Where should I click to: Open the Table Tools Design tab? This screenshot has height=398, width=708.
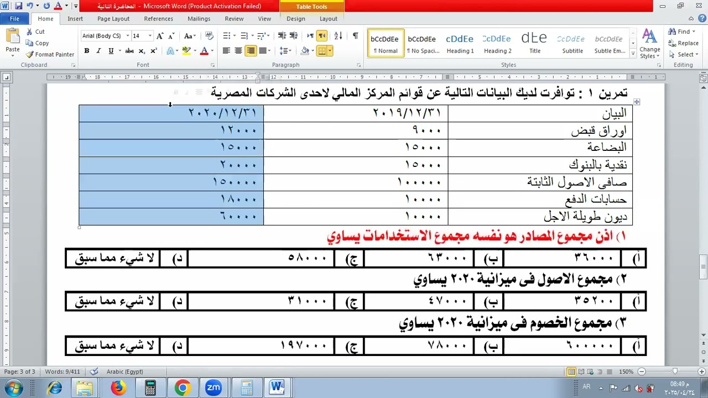(295, 19)
